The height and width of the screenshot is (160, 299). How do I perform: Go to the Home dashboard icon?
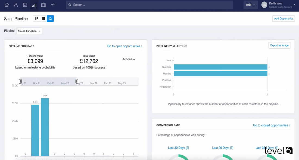pos(7,5)
